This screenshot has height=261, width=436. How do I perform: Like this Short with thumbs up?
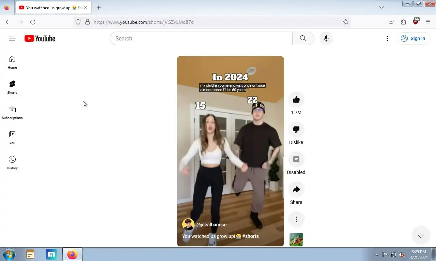(x=296, y=100)
